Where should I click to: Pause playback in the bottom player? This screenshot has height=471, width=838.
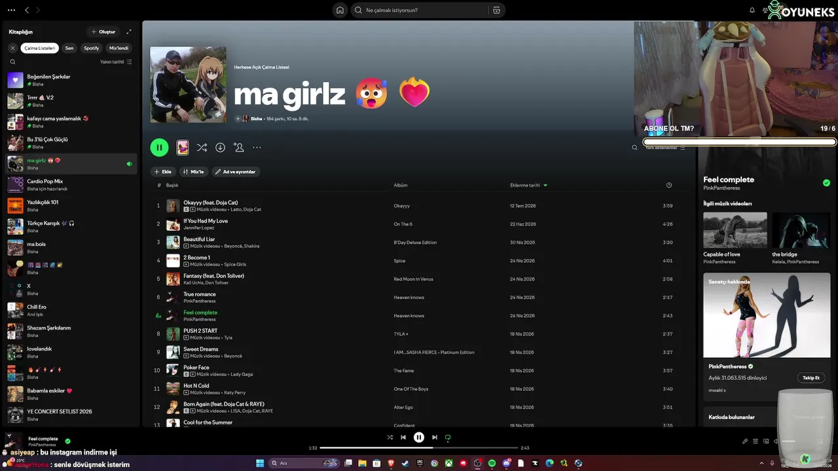coord(419,438)
